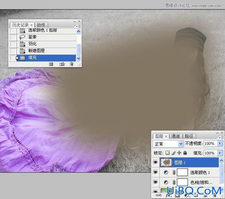Screen dimensions: 225x199
Task: Close the 图层 tab with its x
Action: pyautogui.click(x=166, y=137)
